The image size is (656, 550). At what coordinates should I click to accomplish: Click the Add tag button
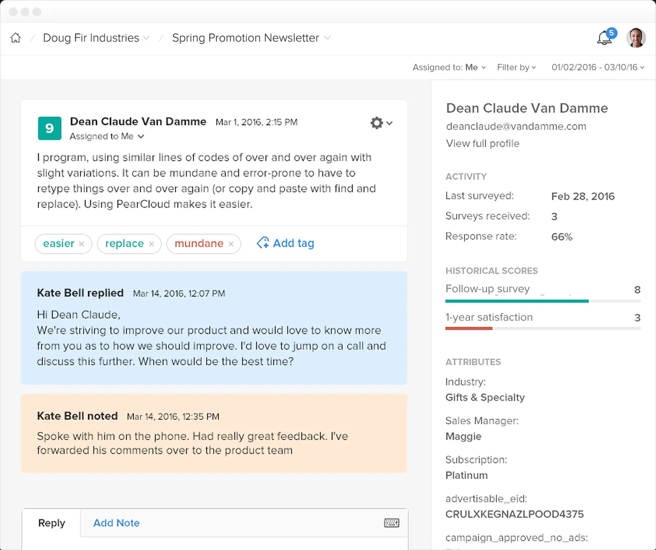tap(285, 243)
